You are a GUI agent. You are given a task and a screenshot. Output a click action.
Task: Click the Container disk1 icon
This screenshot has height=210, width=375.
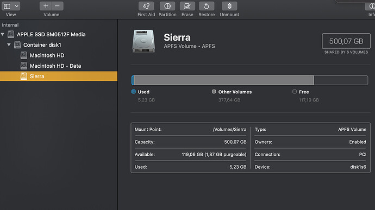(x=17, y=44)
